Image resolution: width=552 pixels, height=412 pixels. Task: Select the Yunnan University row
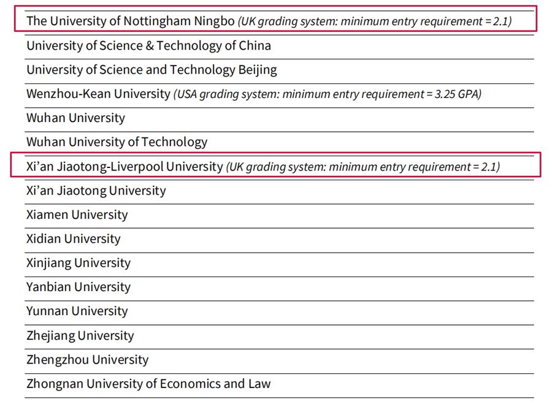coord(77,311)
